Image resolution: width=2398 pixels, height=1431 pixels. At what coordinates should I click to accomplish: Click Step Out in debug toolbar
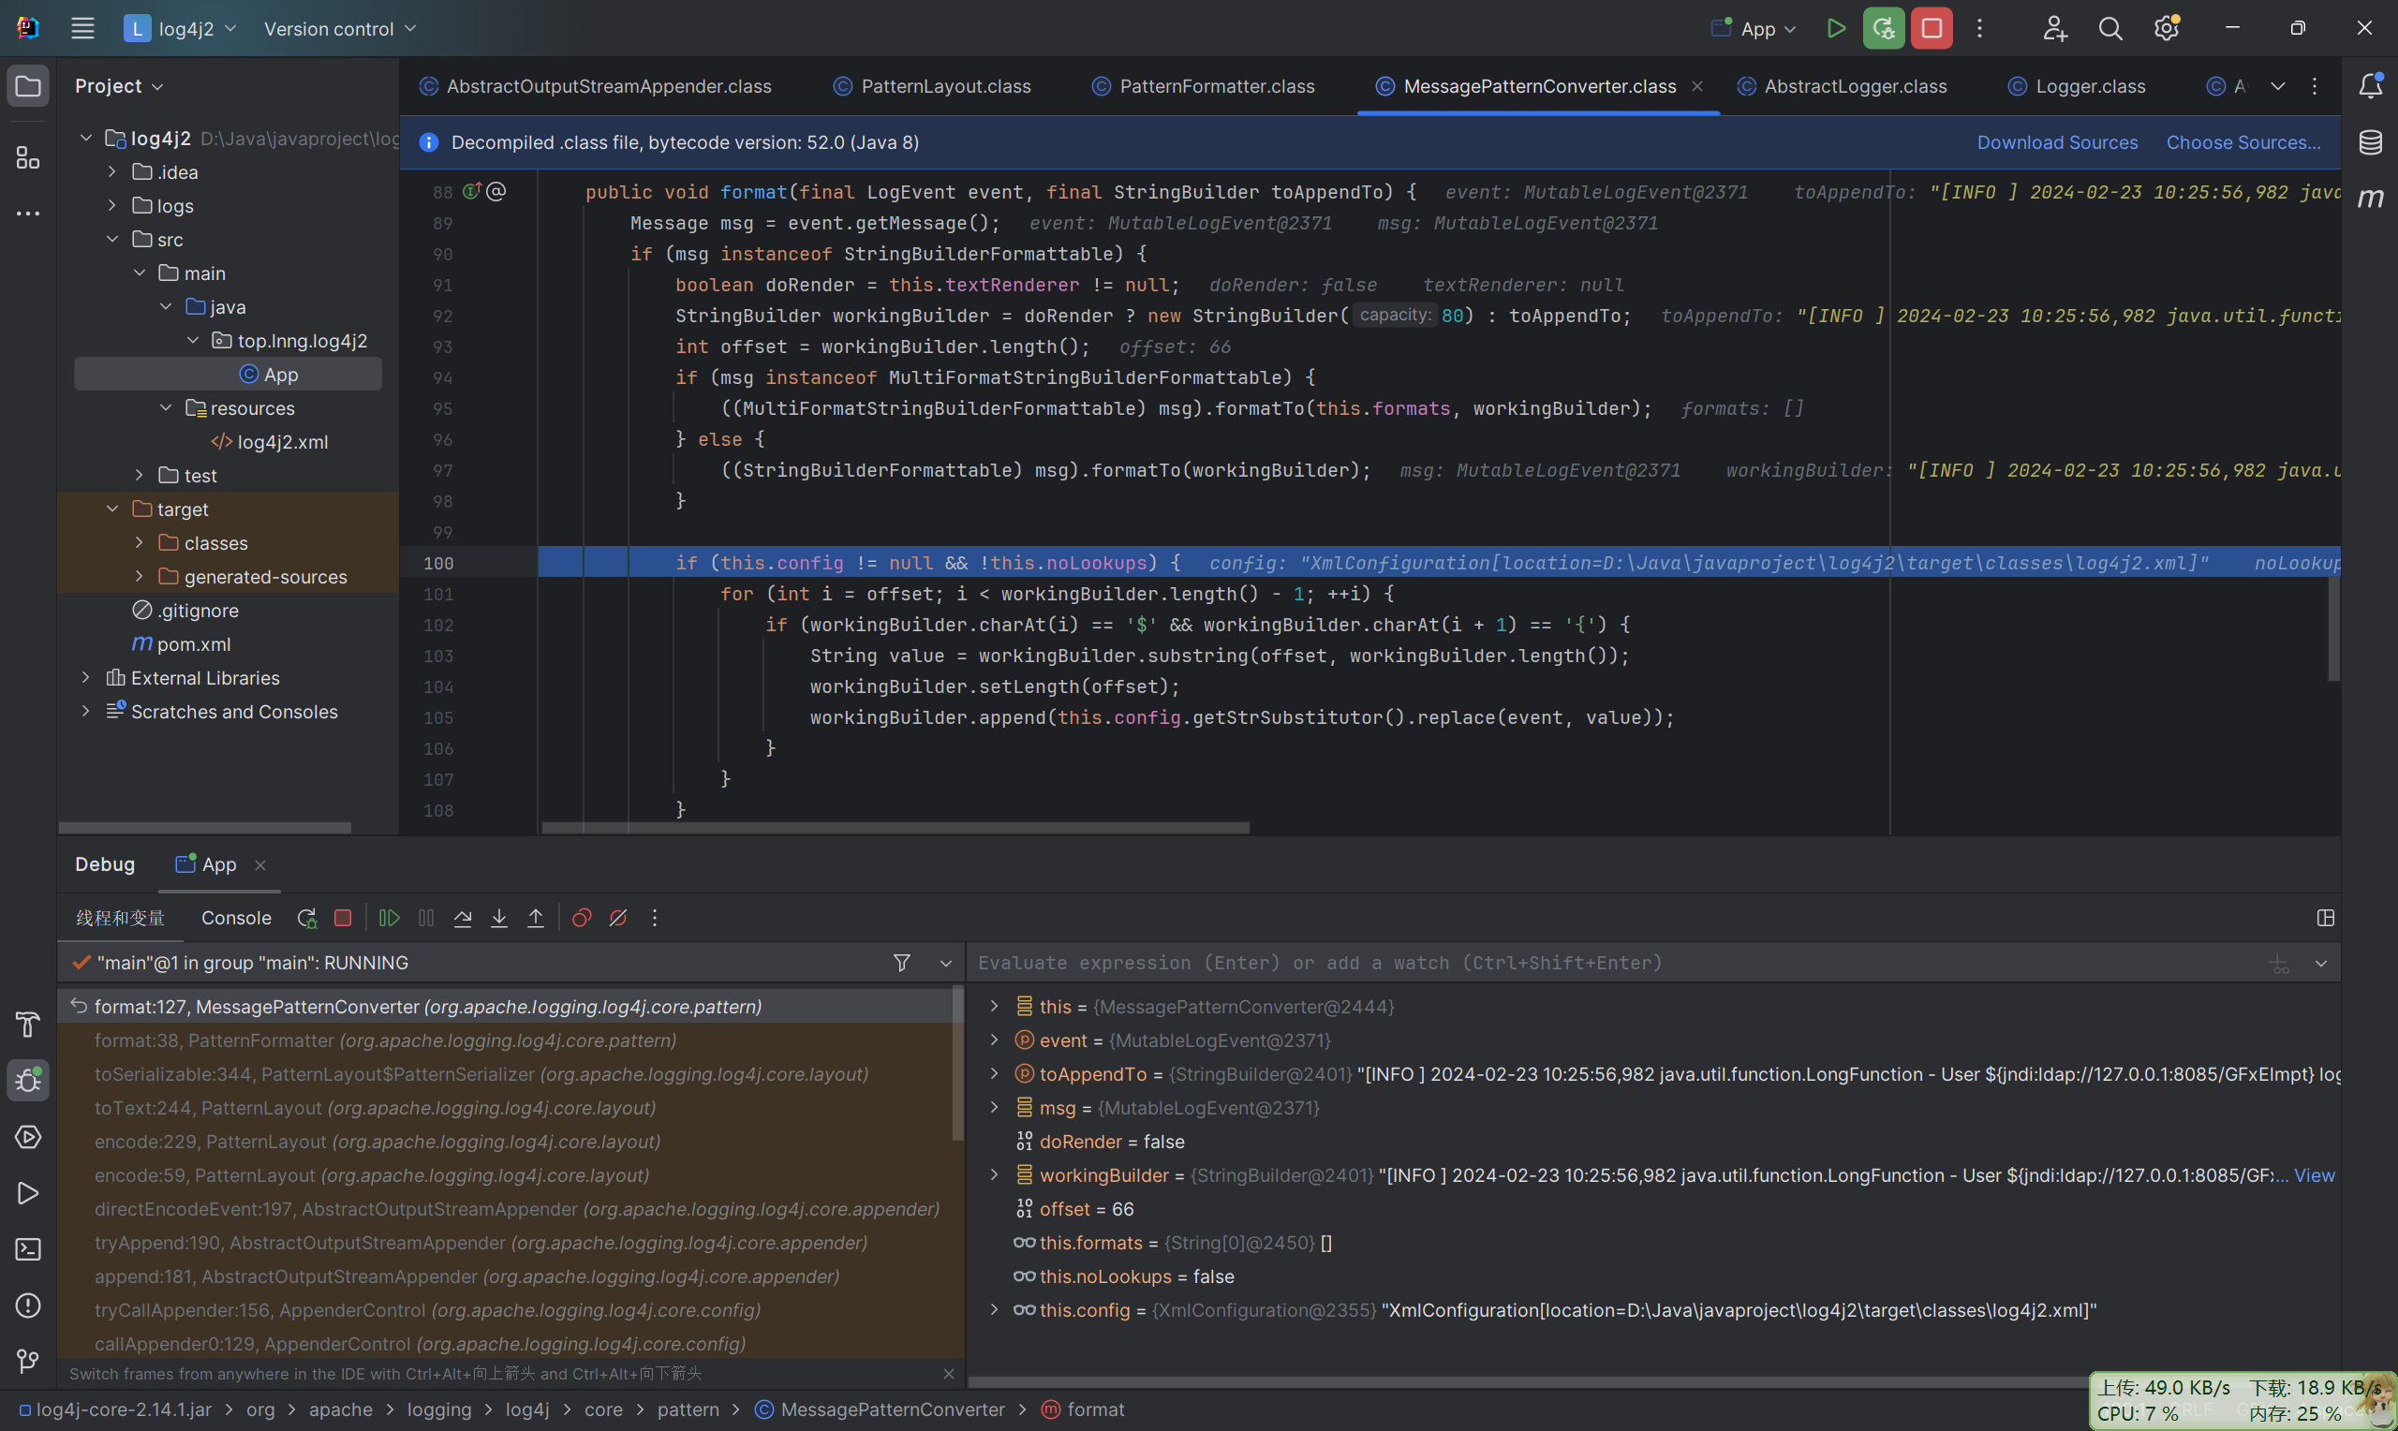coord(536,918)
